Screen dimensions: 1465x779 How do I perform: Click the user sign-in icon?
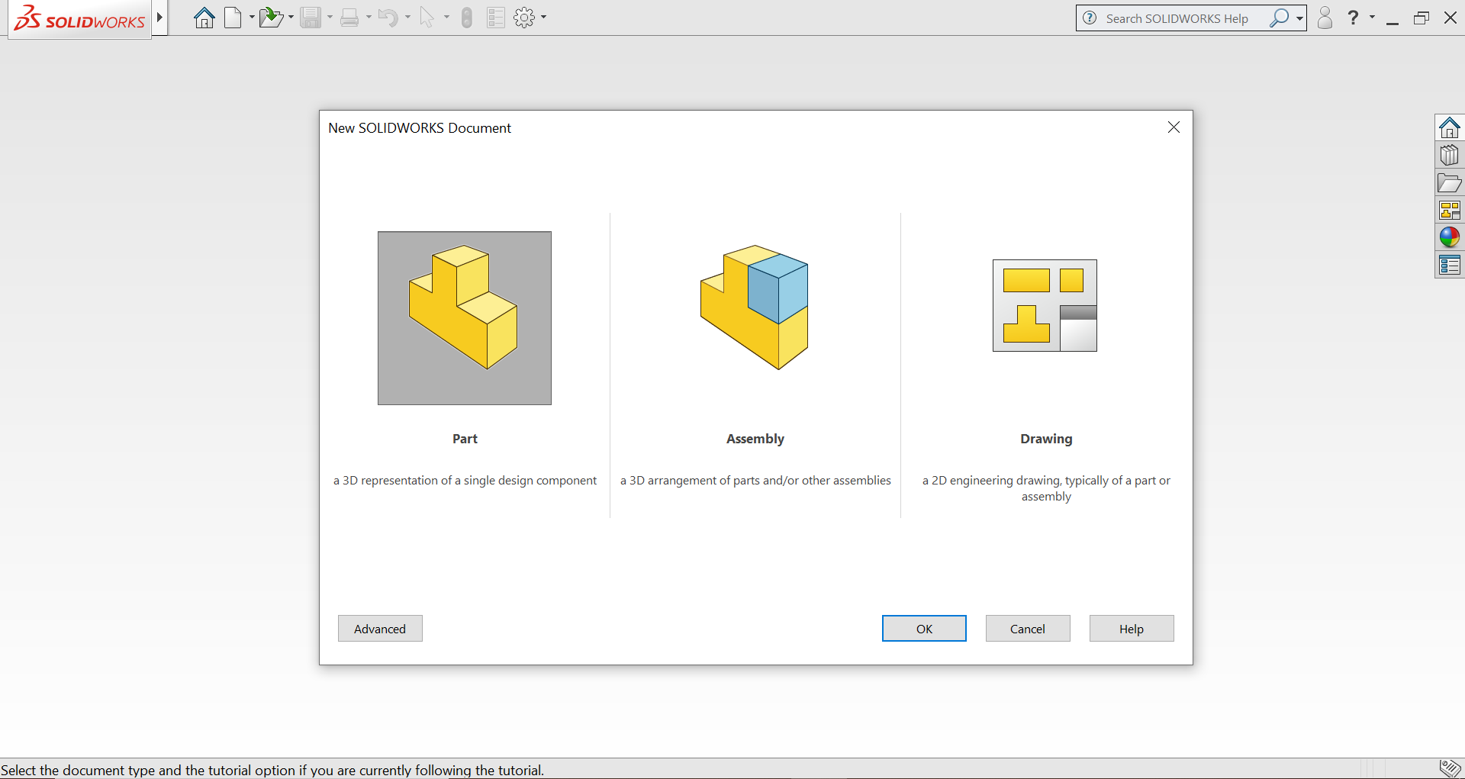pyautogui.click(x=1325, y=18)
